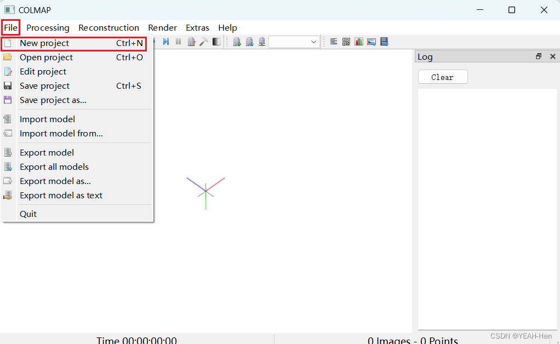Open the File menu
Image resolution: width=560 pixels, height=344 pixels.
(x=11, y=27)
